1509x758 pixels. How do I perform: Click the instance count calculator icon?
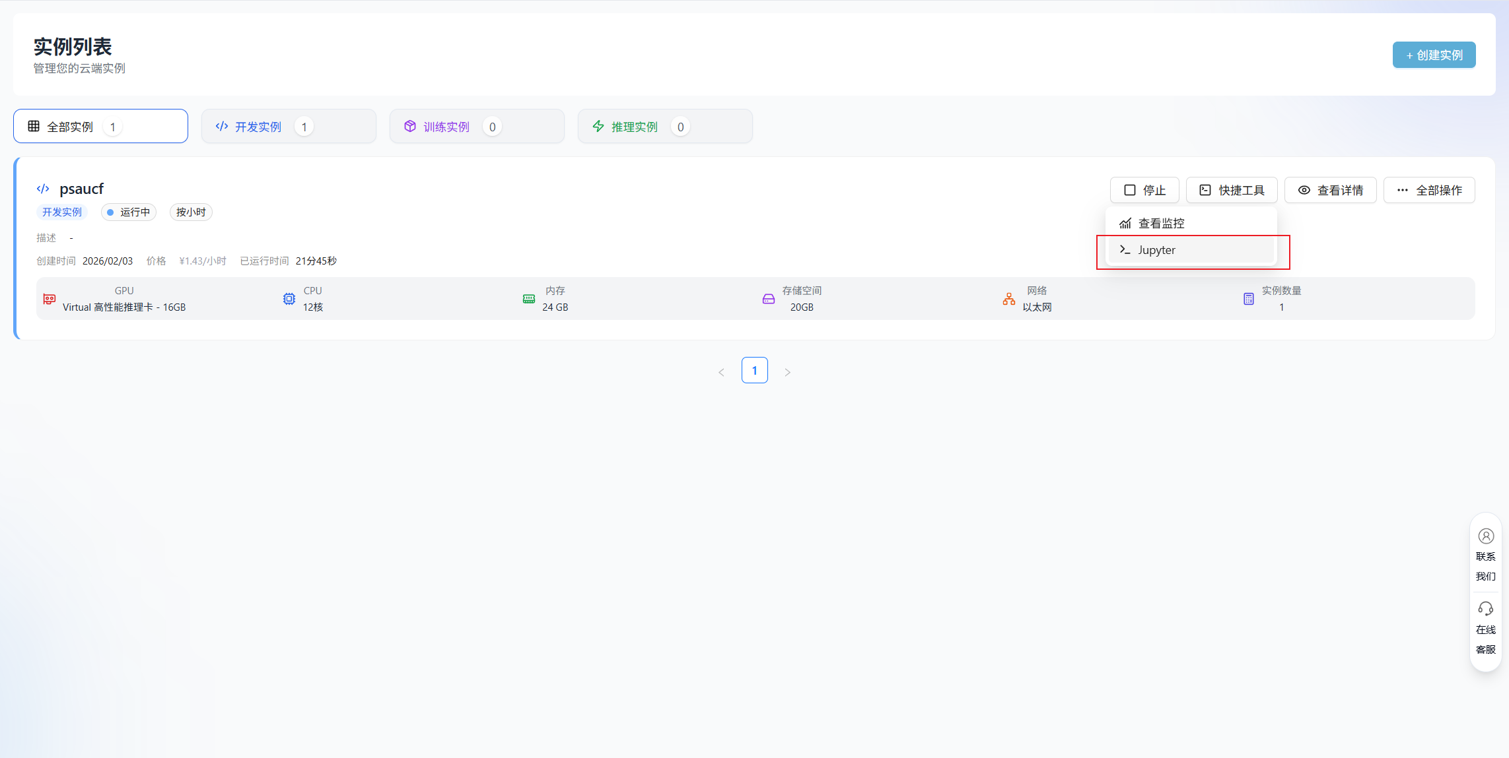tap(1249, 299)
